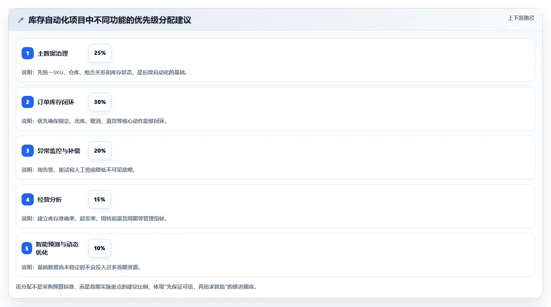
Task: Click the 上下游路径 label in header
Action: (521, 18)
